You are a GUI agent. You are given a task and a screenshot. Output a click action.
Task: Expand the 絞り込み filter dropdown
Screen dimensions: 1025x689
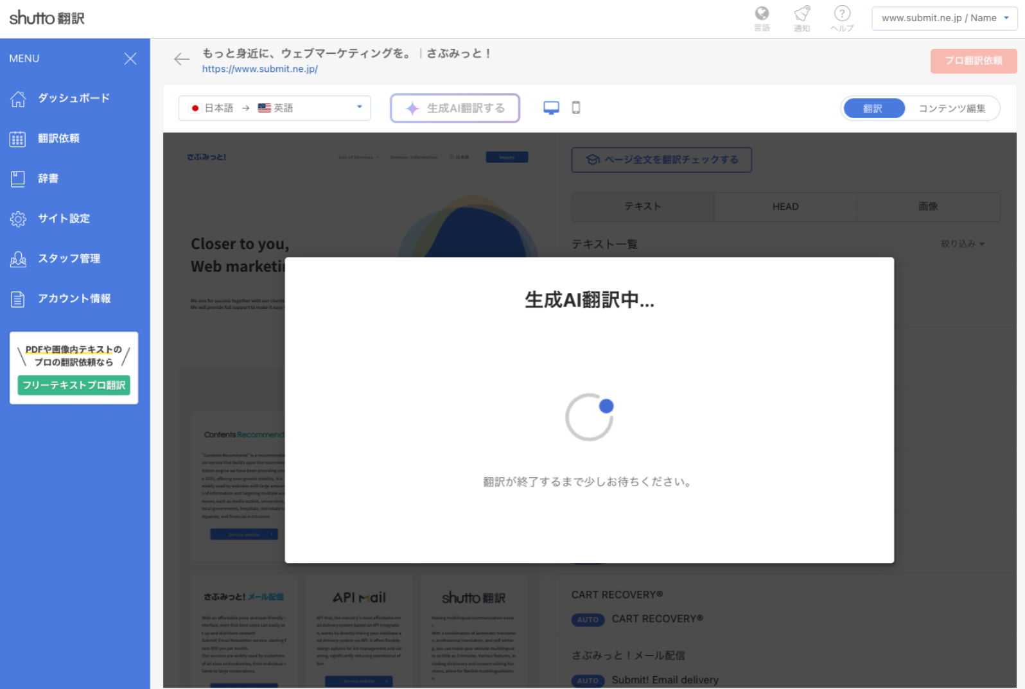tap(962, 244)
